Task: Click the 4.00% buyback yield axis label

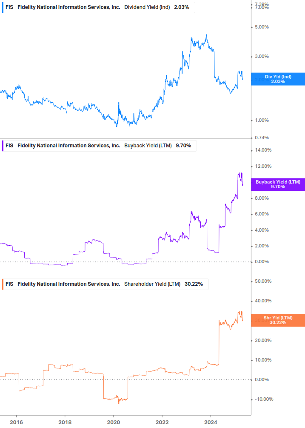Action: [x=262, y=230]
